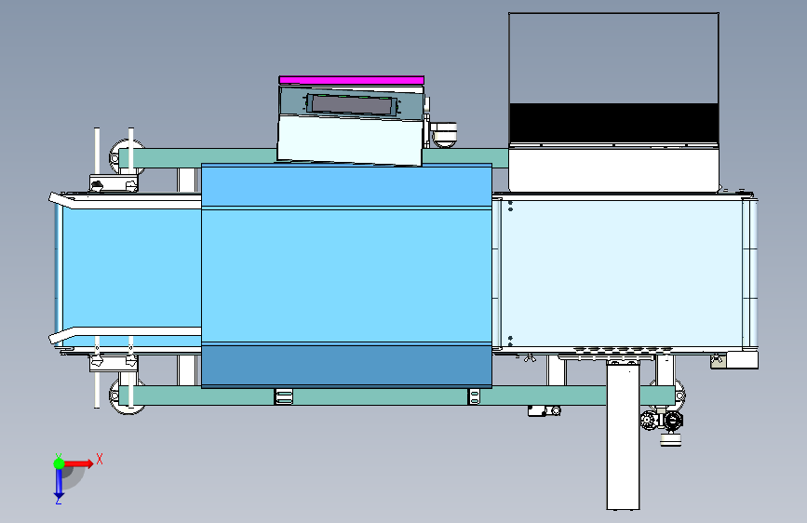Select the magenta top plate of control box

tap(352, 80)
